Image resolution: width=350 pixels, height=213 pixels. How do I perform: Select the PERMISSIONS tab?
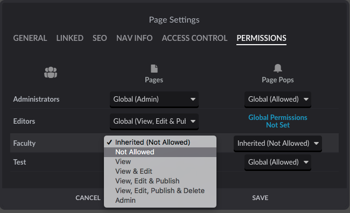tap(261, 38)
